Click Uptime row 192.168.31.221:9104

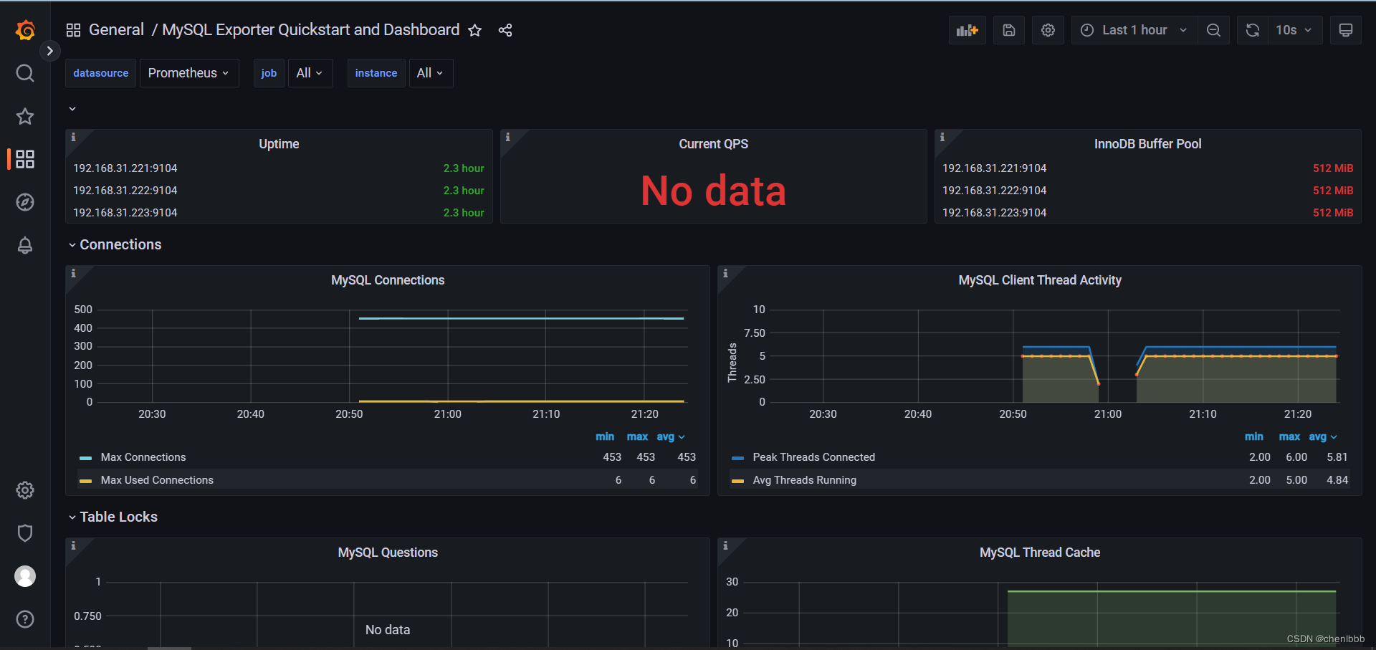279,168
